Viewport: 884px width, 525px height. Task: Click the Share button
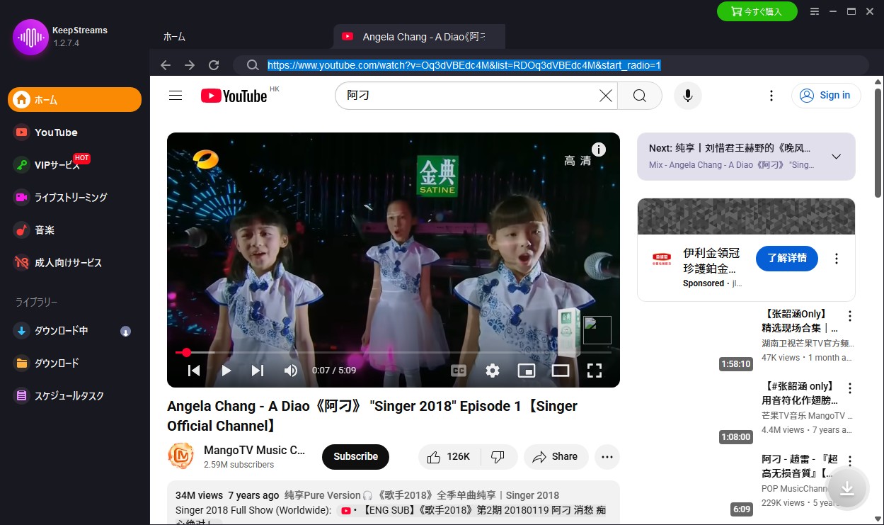(556, 457)
